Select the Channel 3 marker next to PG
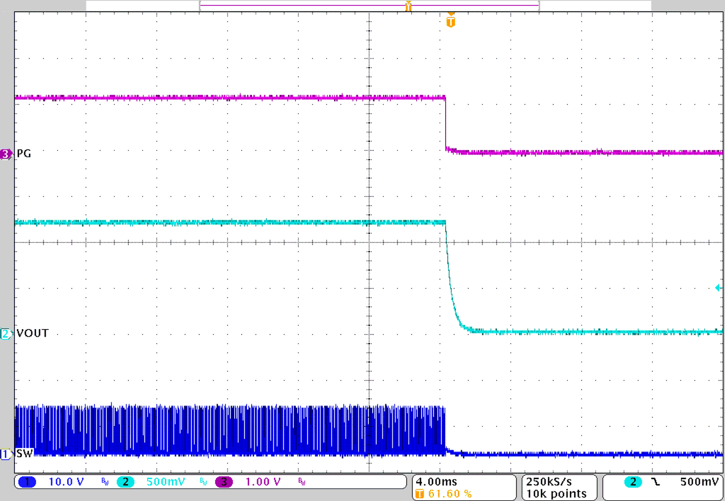 (x=6, y=154)
